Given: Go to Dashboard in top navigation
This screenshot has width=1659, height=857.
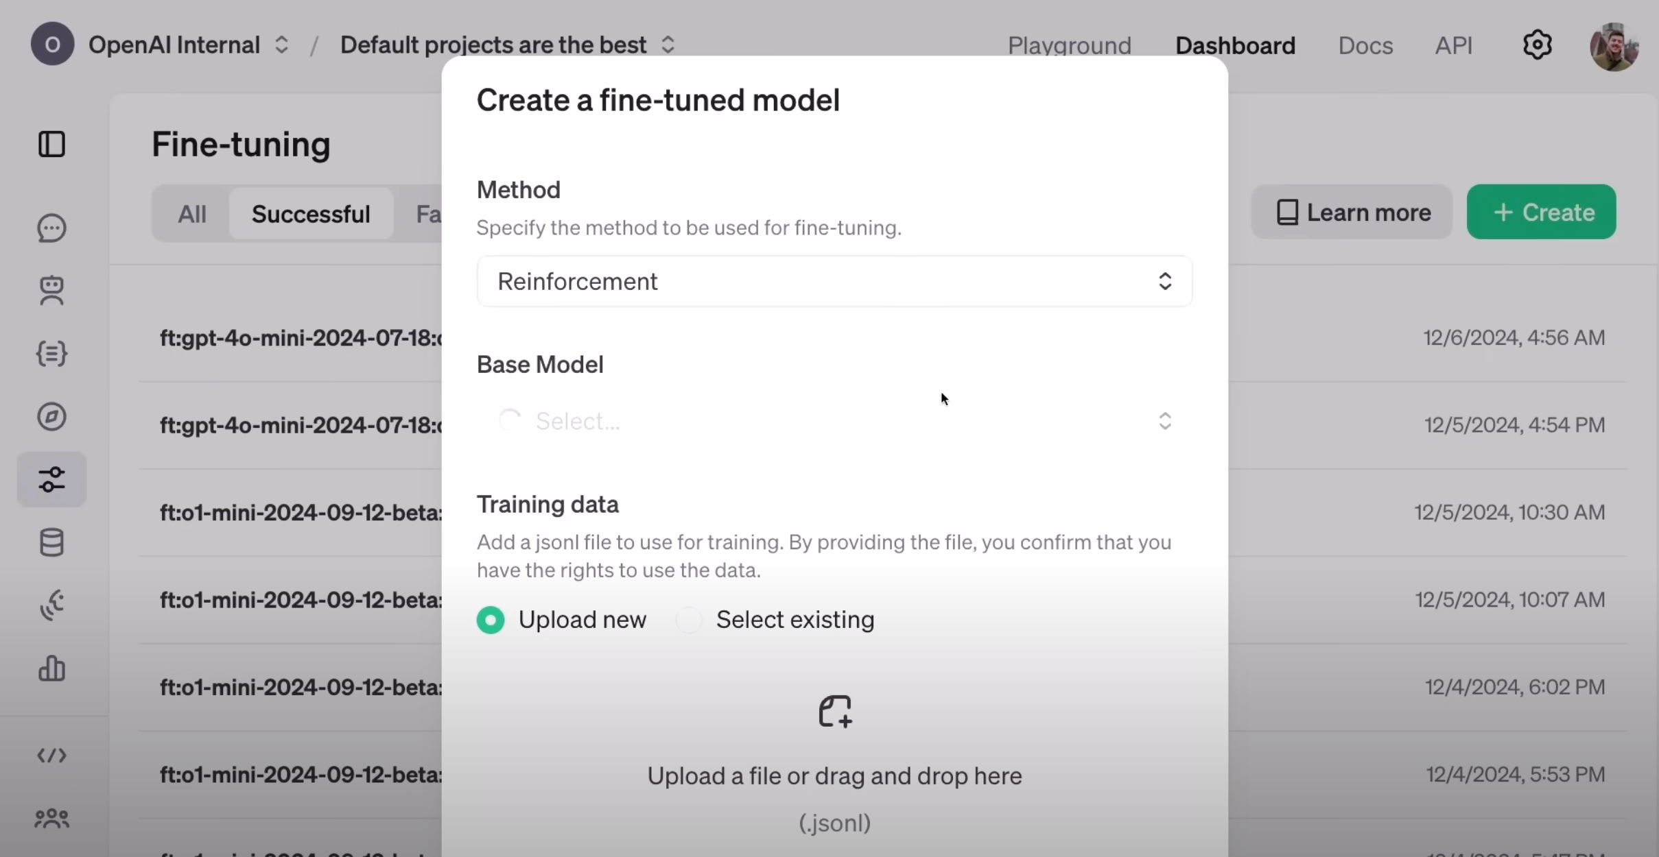Looking at the screenshot, I should [1235, 45].
